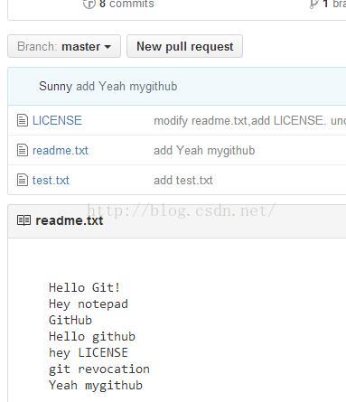Click the commits history clock icon

pyautogui.click(x=89, y=4)
